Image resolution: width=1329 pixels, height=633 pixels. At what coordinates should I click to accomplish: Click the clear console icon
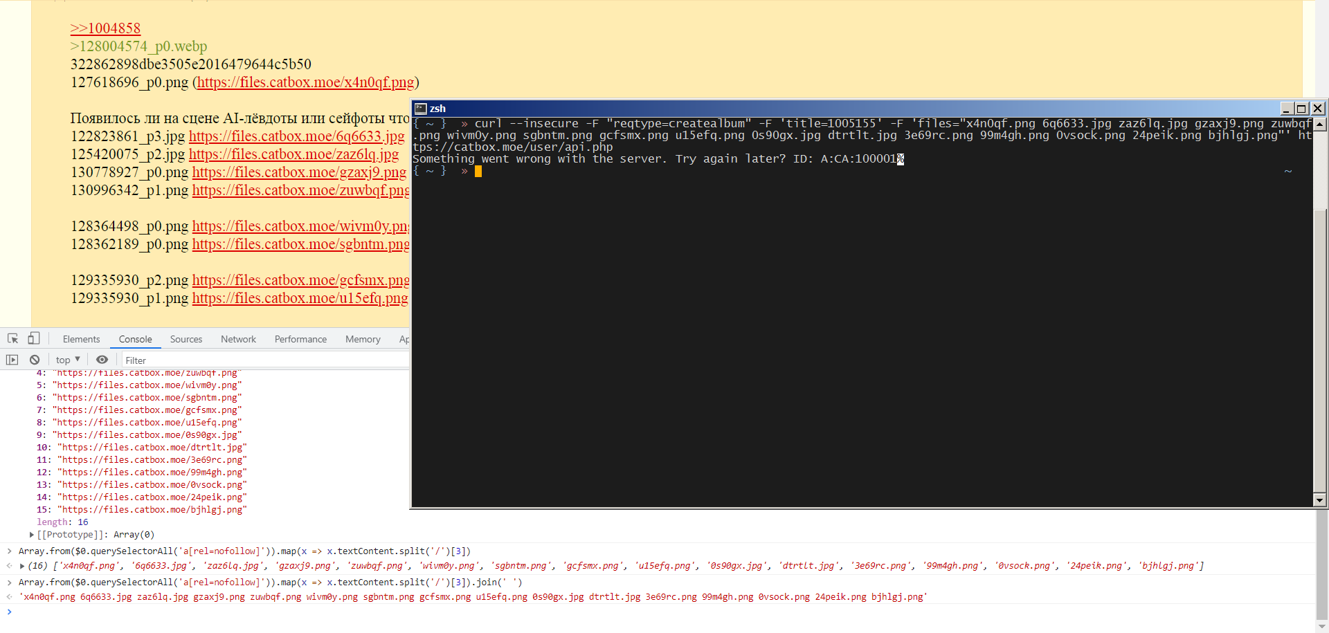(35, 360)
